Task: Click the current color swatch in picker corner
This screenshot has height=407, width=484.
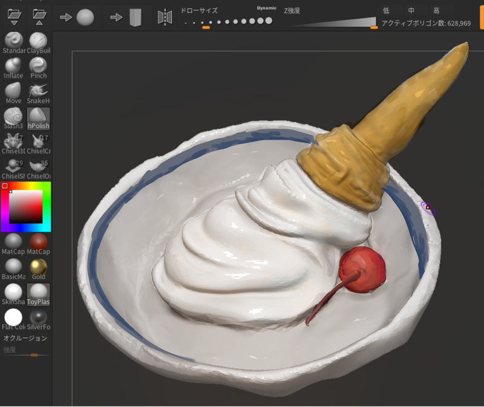Action: coord(5,186)
